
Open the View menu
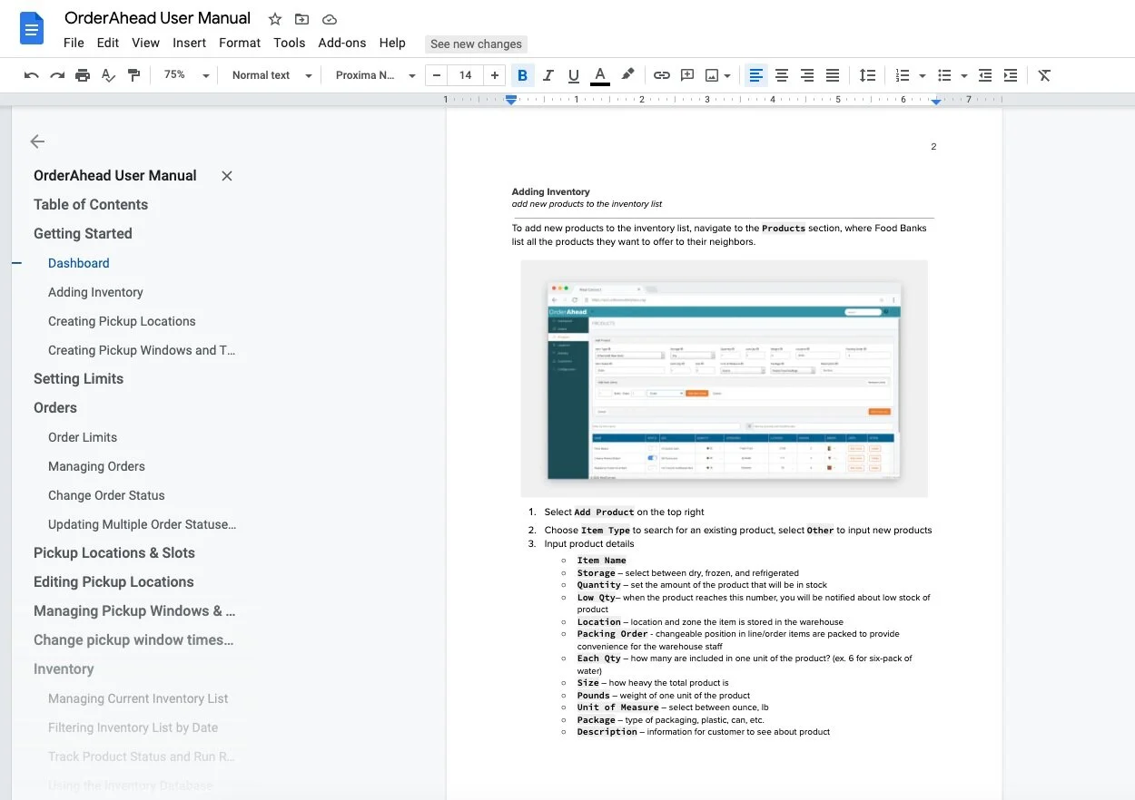pos(145,43)
